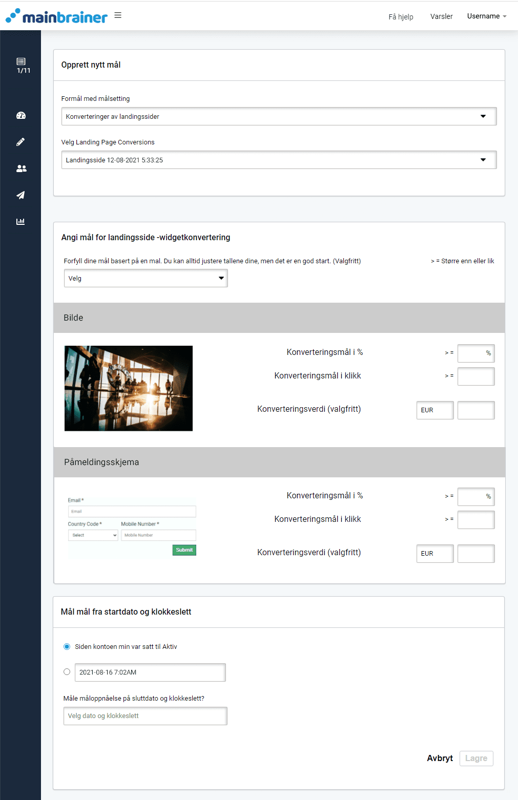This screenshot has width=518, height=800.
Task: Open the 'Velg' template dropdown
Action: tap(145, 278)
